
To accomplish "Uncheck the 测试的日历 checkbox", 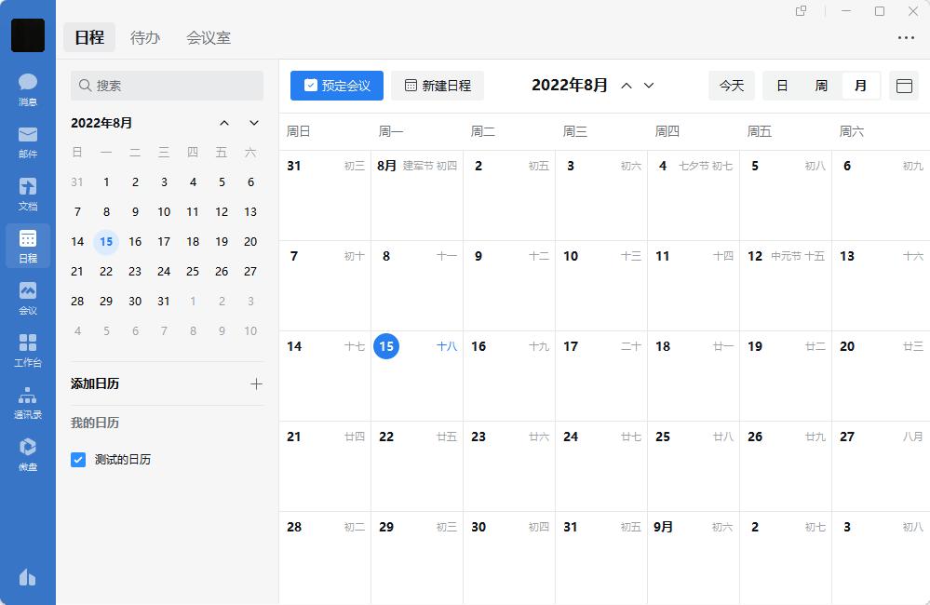I will (78, 459).
